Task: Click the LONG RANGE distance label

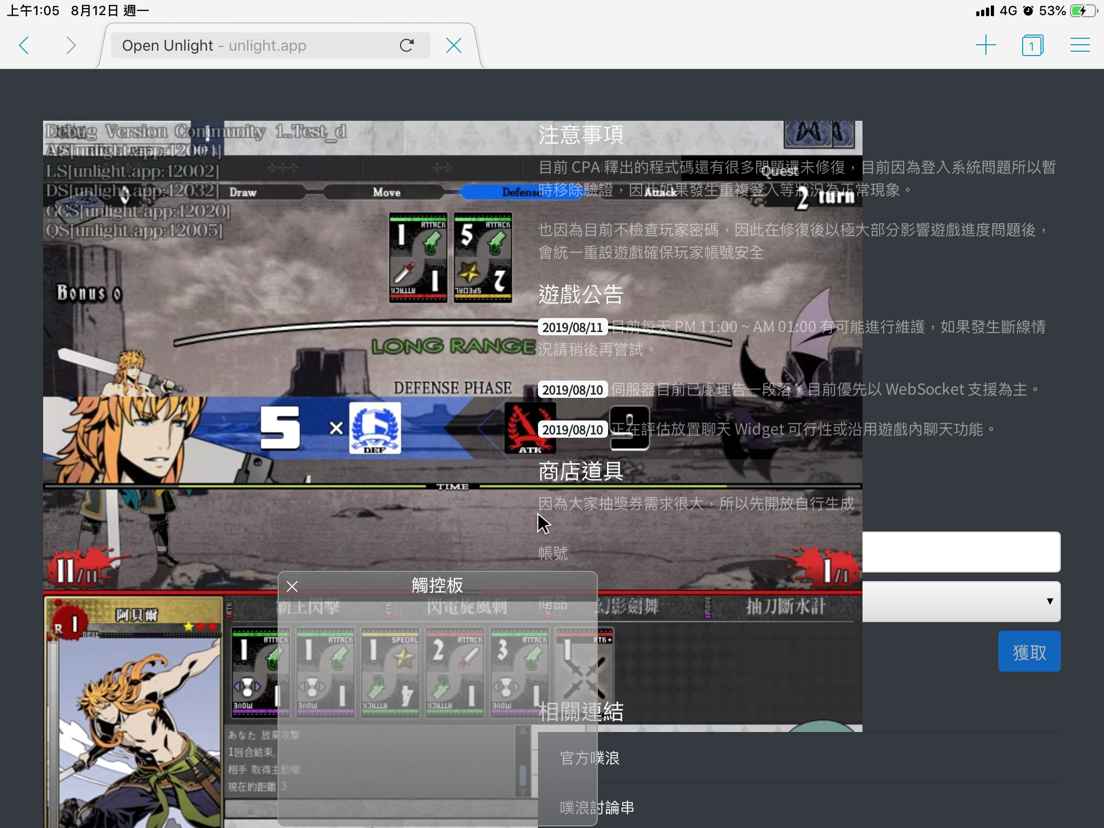Action: click(x=453, y=346)
